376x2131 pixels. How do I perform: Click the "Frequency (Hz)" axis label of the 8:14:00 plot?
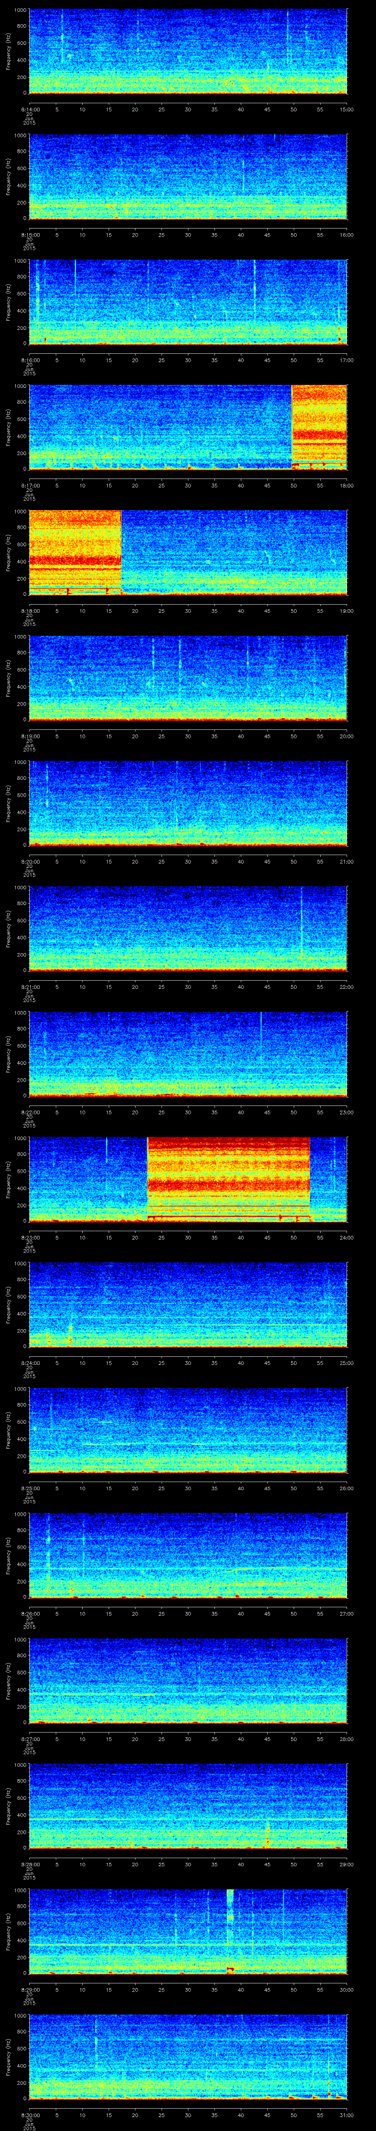point(8,51)
